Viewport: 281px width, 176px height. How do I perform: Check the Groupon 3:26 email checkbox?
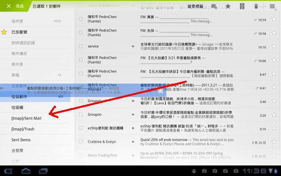pyautogui.click(x=81, y=115)
